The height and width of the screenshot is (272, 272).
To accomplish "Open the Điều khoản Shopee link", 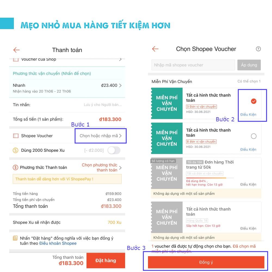I will [58, 243].
